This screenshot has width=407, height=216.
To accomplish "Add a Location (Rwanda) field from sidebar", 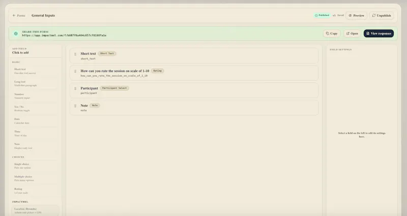I will click(x=35, y=210).
